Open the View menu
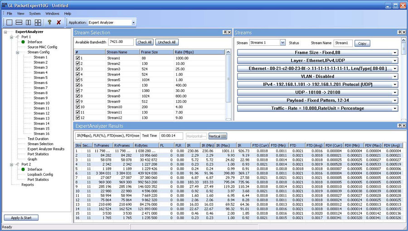This screenshot has width=408, height=231. pyautogui.click(x=20, y=14)
